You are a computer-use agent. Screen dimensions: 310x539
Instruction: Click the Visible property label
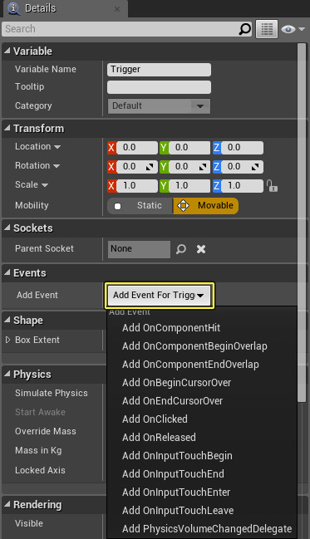[x=29, y=523]
